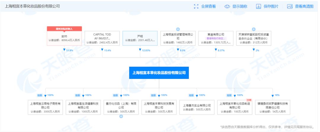Click 控股 tag above 上海善方实业有限公司
This screenshot has width=320, height=132.
[191, 95]
